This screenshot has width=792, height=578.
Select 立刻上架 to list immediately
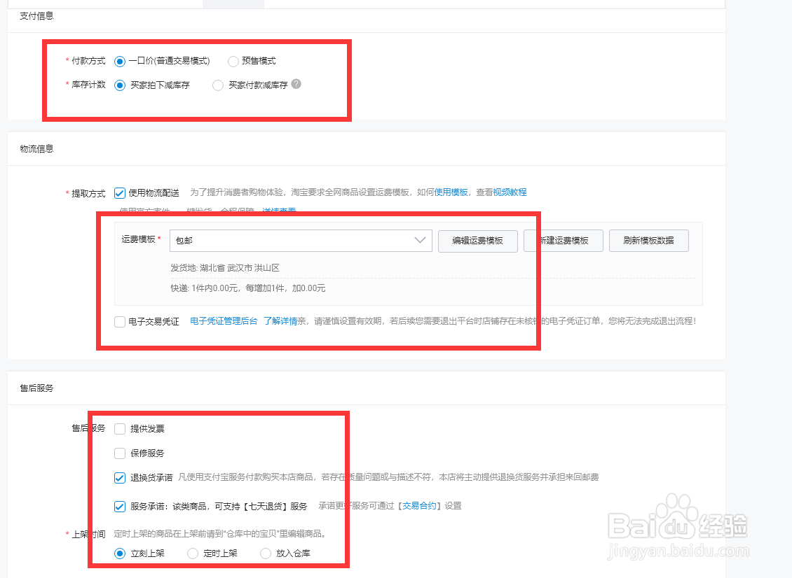click(x=120, y=553)
